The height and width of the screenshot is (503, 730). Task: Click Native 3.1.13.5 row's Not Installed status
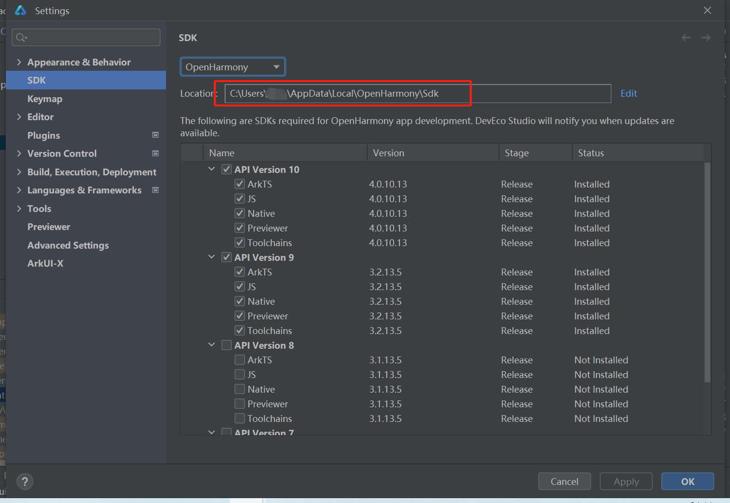point(601,389)
